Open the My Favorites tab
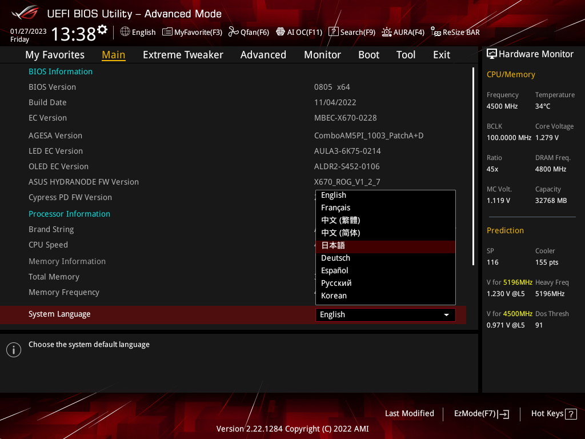 point(55,55)
